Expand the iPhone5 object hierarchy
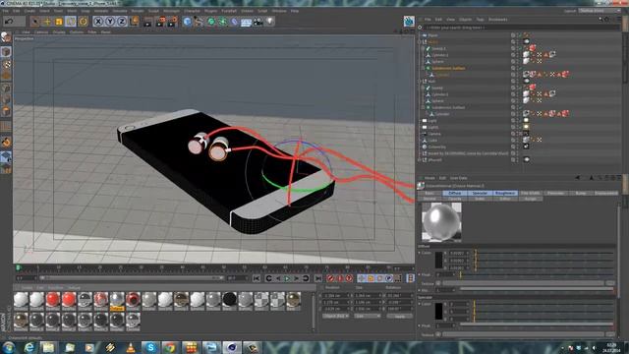This screenshot has height=354, width=629. tap(420, 159)
